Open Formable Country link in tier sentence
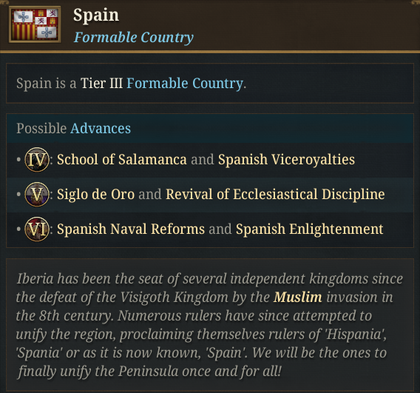This screenshot has width=420, height=393. [185, 83]
